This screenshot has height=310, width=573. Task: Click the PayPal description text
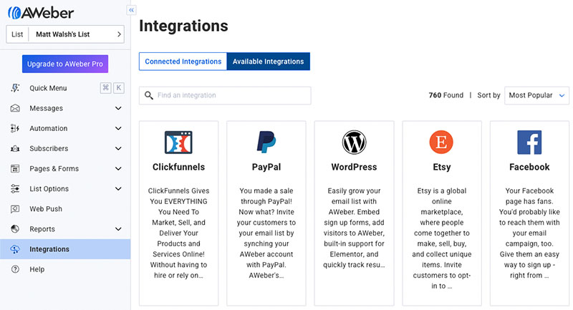click(x=266, y=233)
